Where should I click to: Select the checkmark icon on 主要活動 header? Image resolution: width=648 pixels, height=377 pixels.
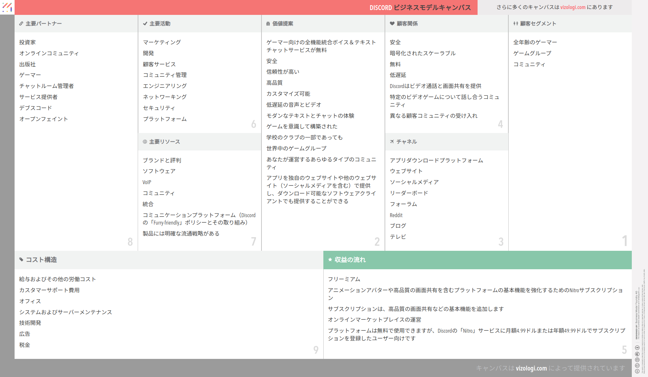tap(145, 23)
